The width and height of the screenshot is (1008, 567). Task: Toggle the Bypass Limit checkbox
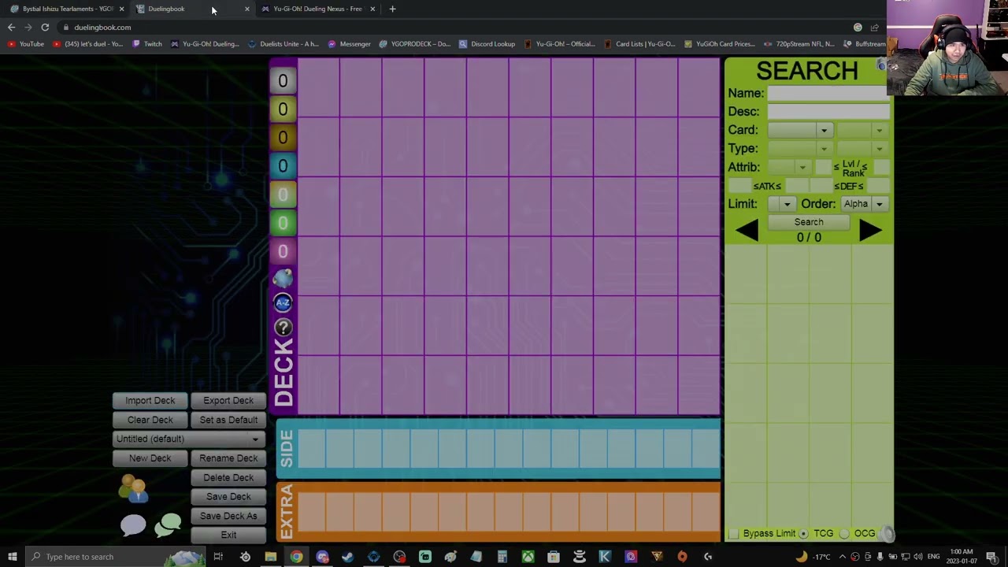pos(734,534)
